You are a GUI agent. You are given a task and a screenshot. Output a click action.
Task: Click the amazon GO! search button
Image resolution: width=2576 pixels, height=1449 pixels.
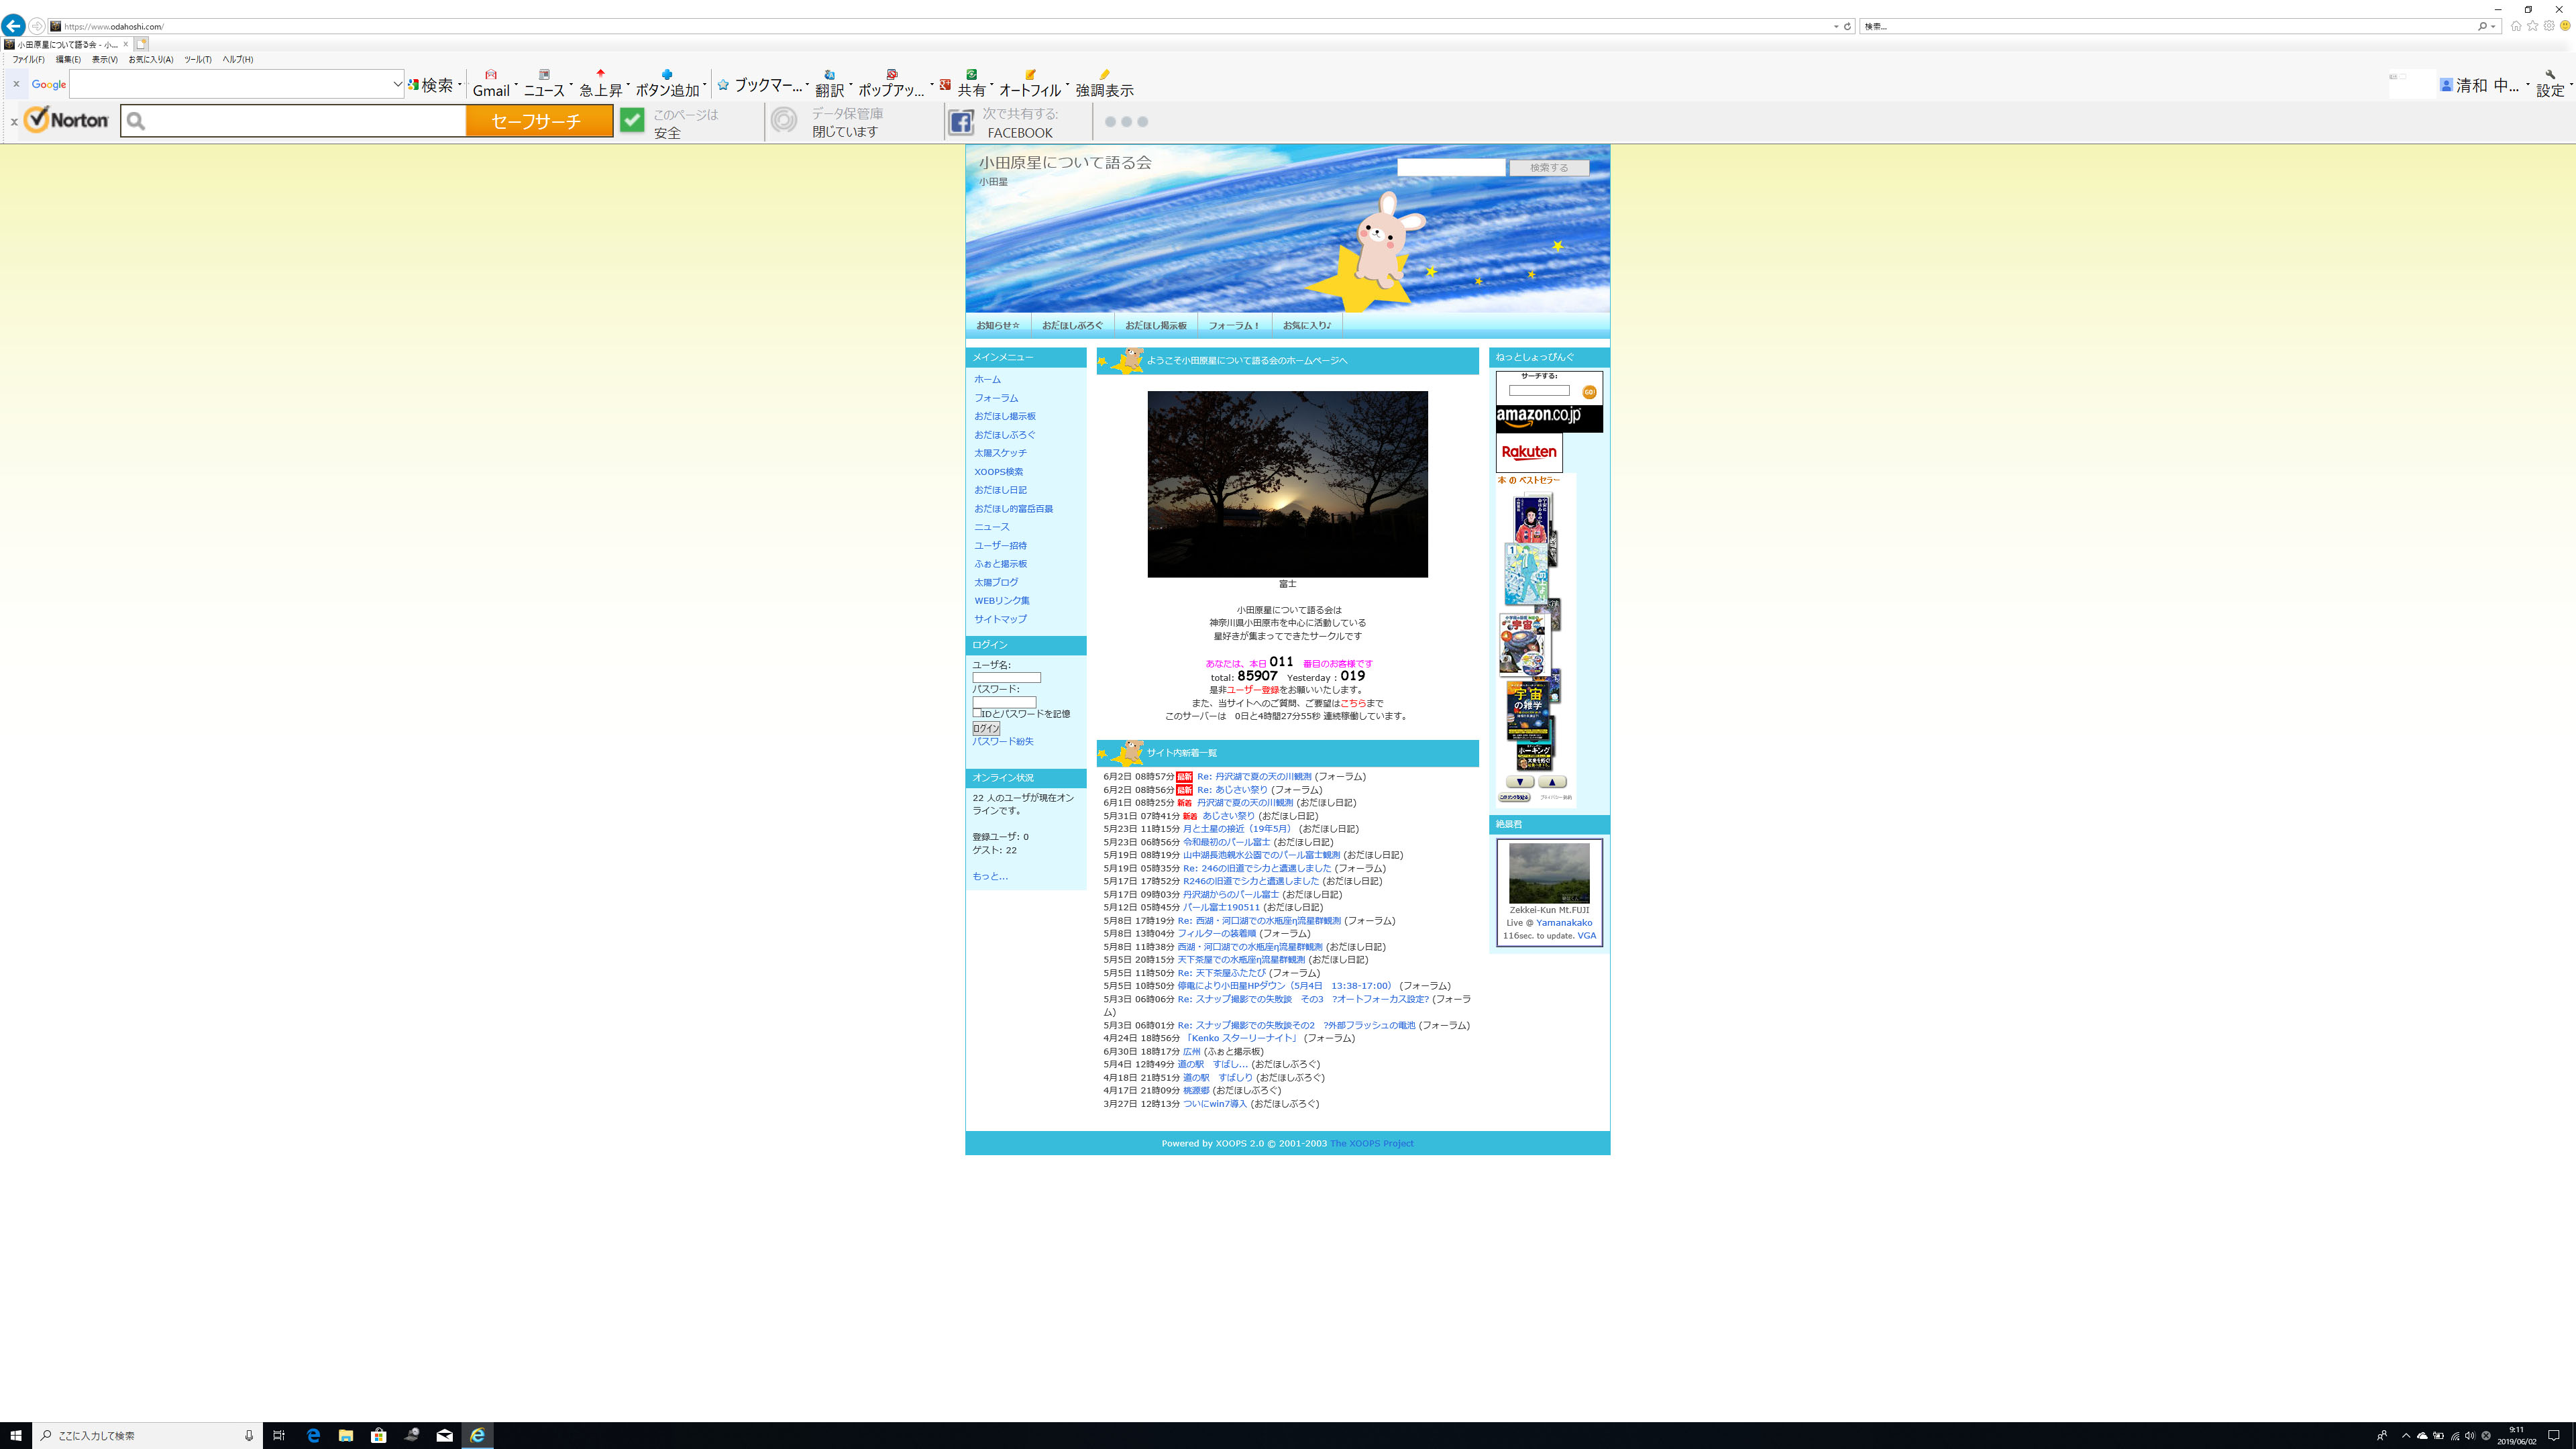1589,392
